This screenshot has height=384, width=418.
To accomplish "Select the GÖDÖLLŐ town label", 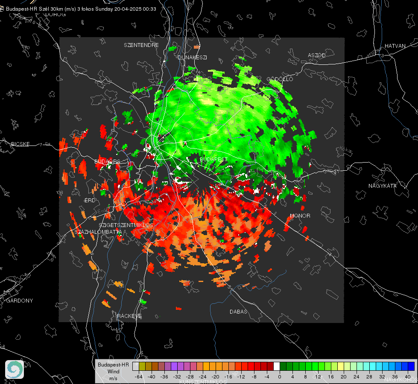I will [280, 79].
